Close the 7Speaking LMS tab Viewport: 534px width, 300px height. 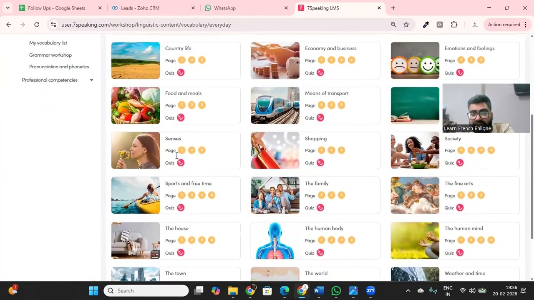pos(379,8)
